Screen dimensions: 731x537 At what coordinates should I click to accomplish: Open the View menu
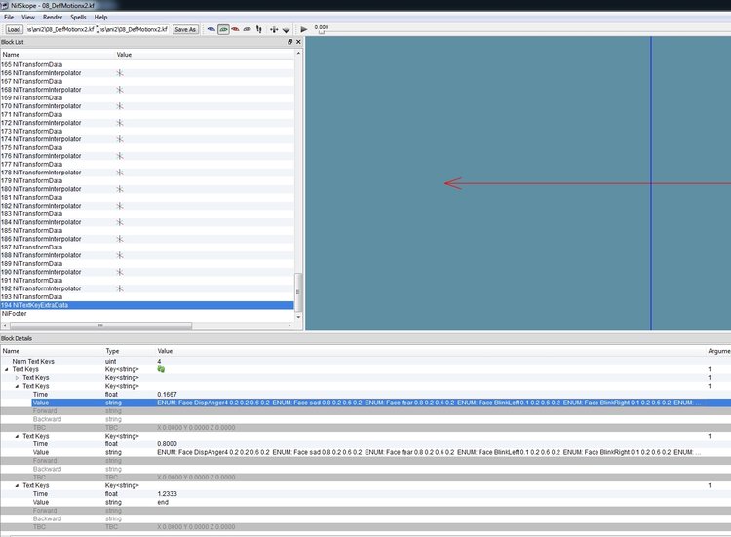(x=28, y=18)
